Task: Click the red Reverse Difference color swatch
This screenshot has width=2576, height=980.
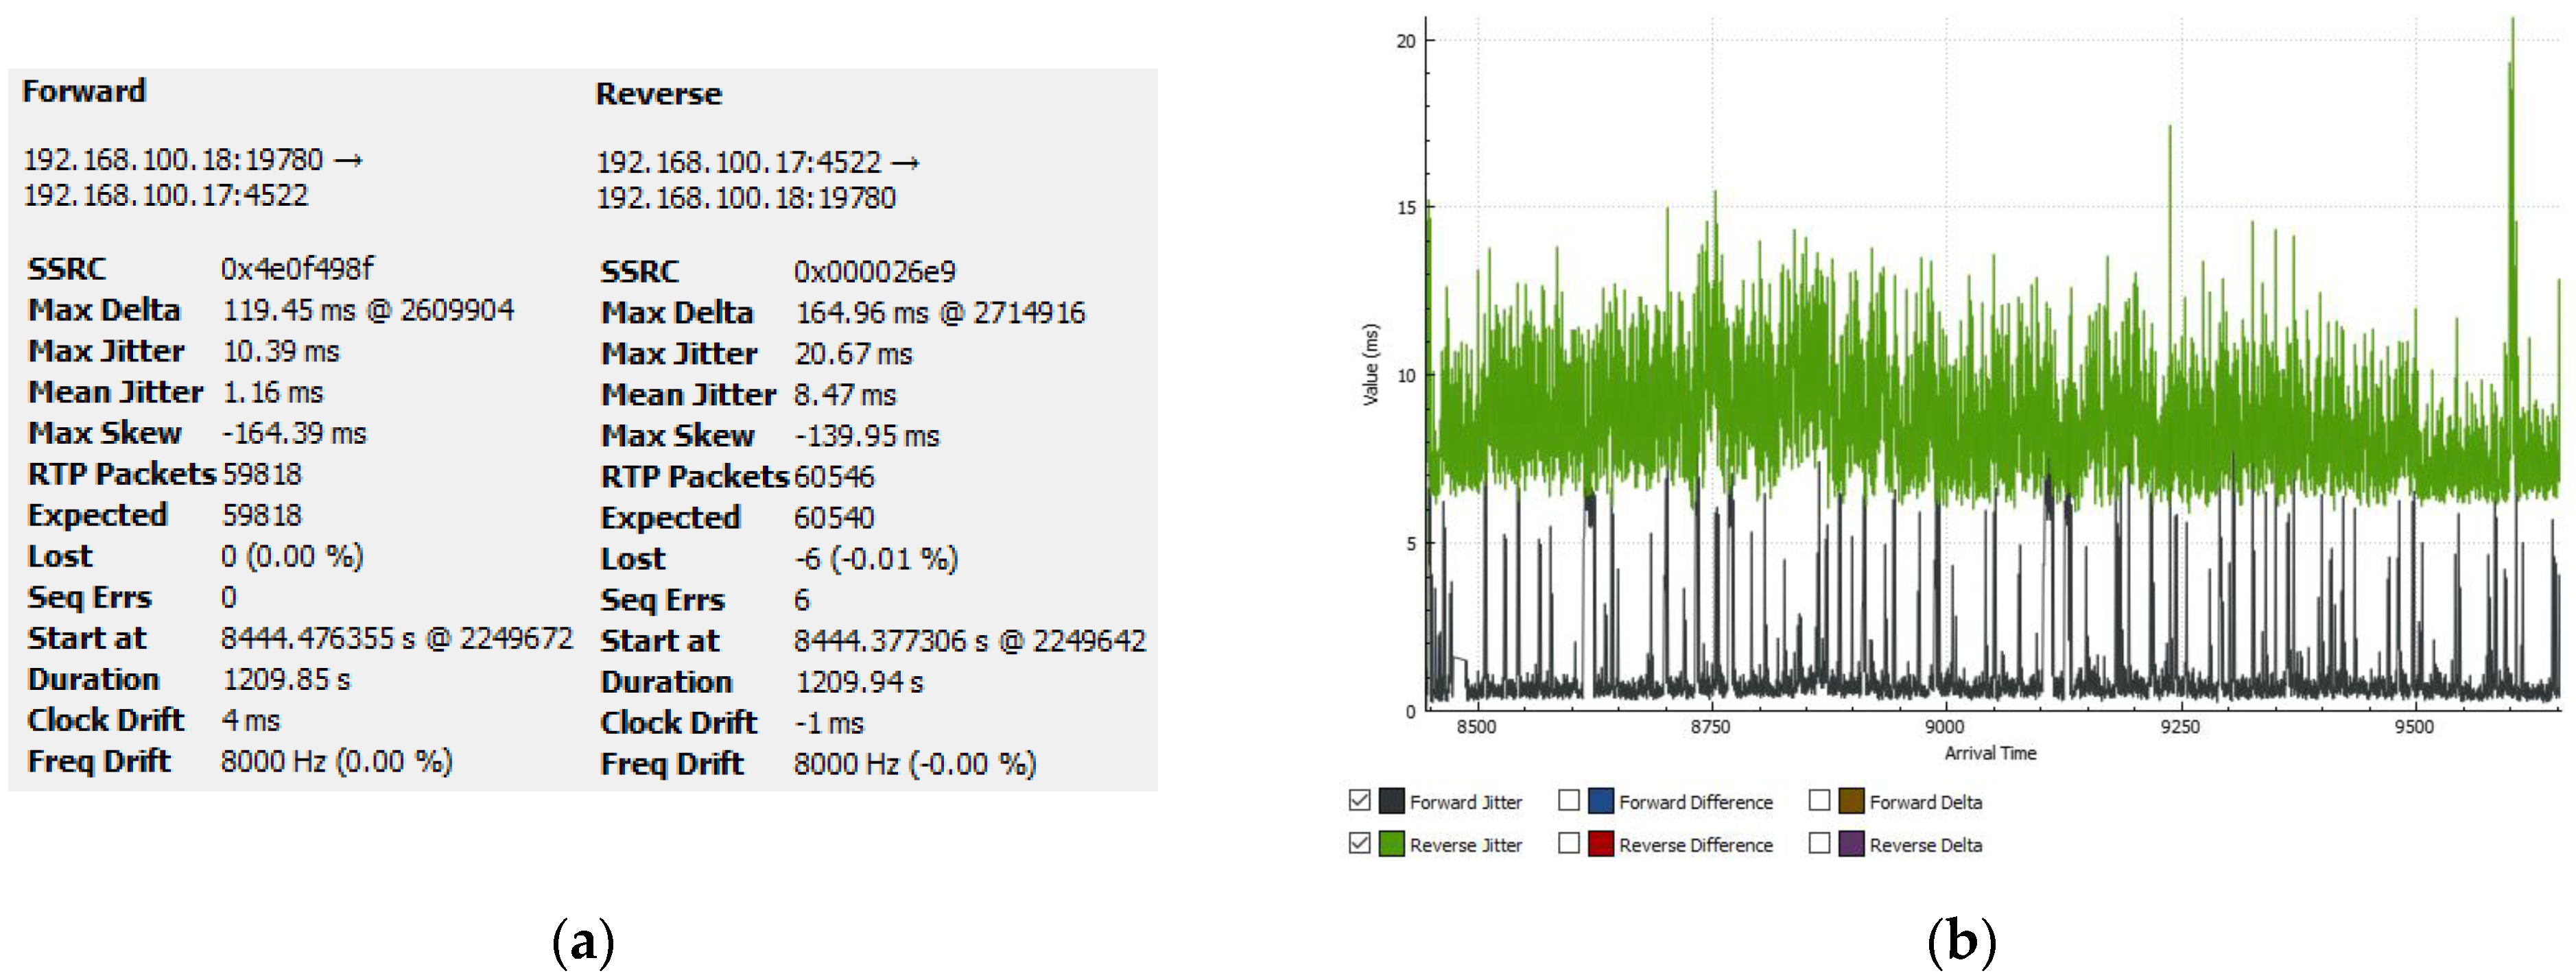Action: point(1601,843)
